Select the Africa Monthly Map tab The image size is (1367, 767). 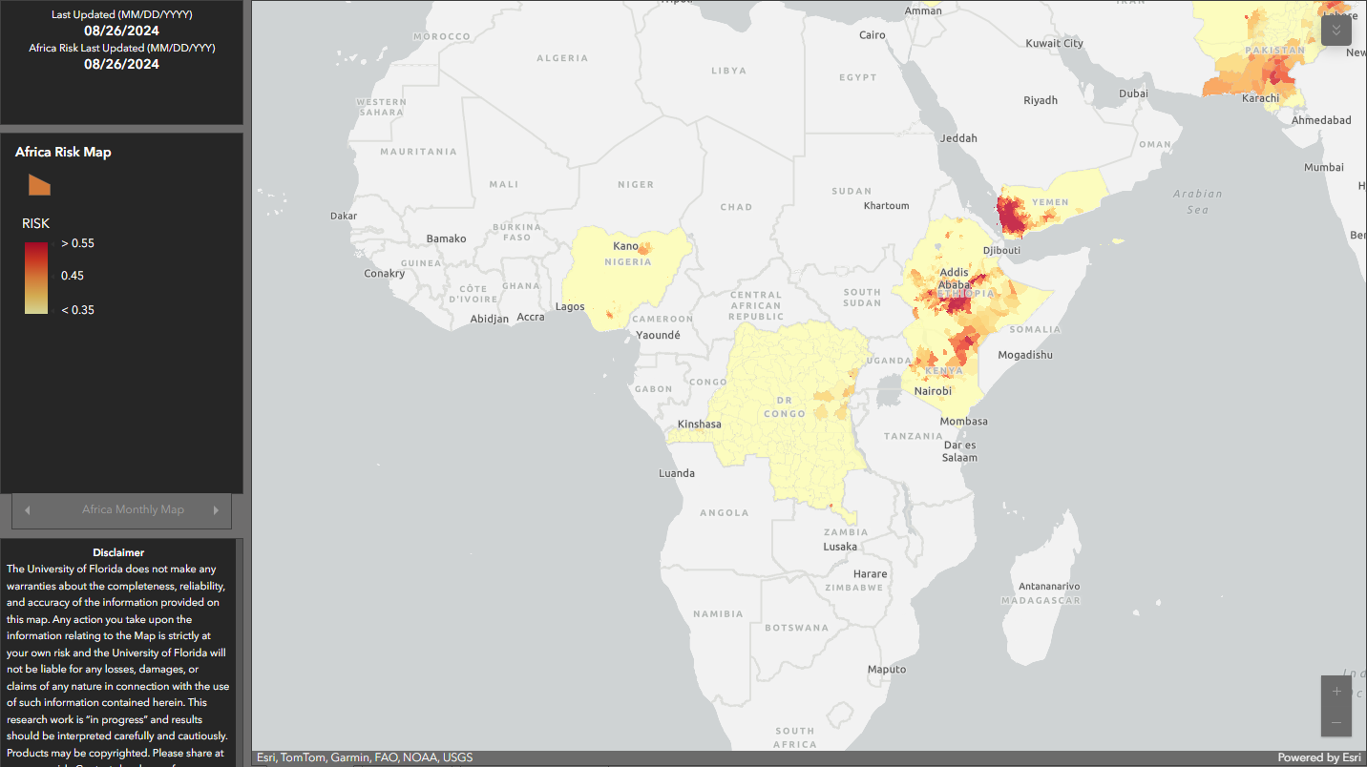(133, 509)
